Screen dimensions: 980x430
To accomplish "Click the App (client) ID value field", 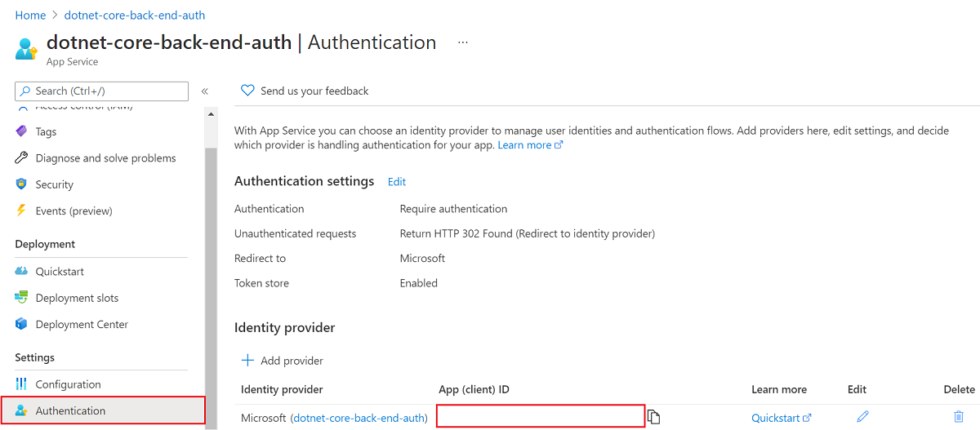I will 541,417.
